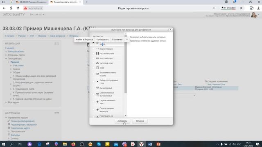Open Microsoft Word from the taskbar
The image size is (262, 147).
tap(150, 144)
